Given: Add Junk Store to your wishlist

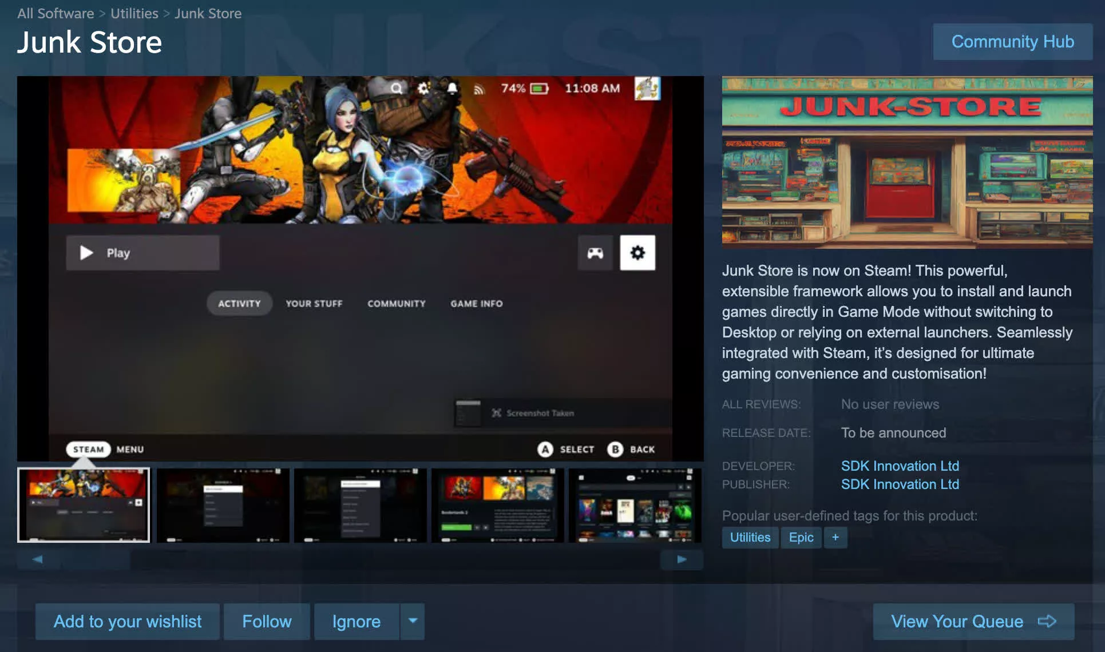Looking at the screenshot, I should (x=128, y=621).
